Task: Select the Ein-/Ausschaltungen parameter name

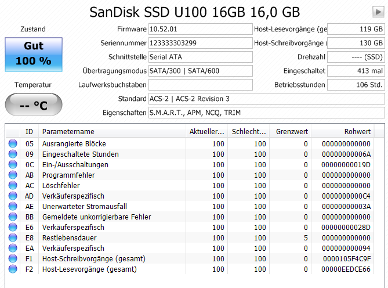Action: point(75,164)
